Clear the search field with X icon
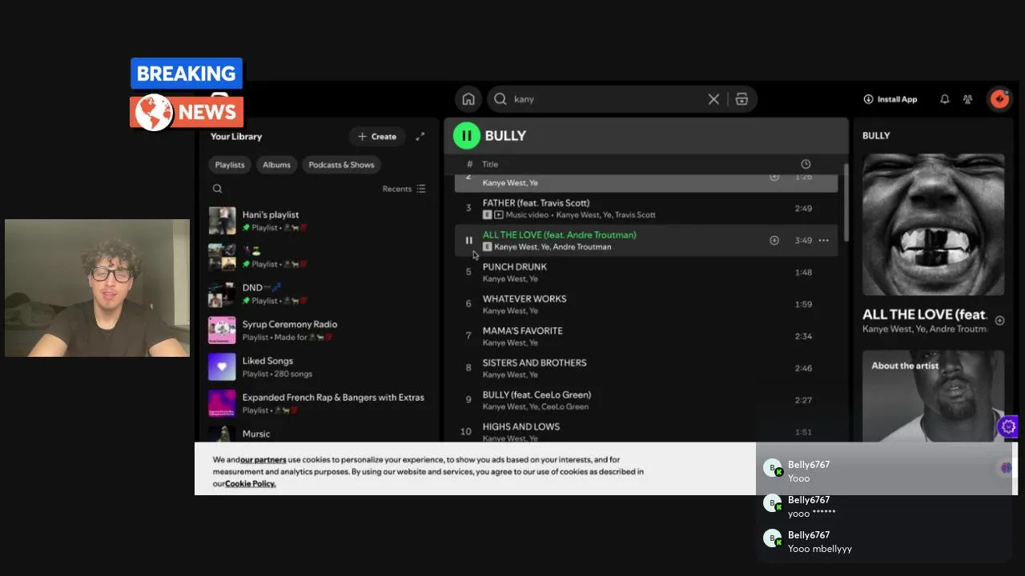 tap(713, 99)
